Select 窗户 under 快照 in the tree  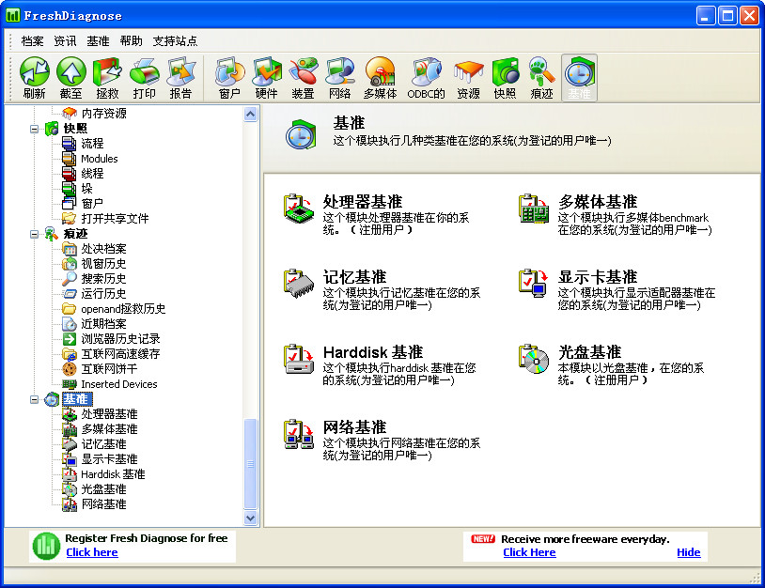pos(92,203)
